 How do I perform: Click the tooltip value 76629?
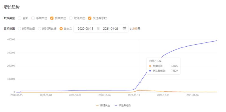[174, 71]
